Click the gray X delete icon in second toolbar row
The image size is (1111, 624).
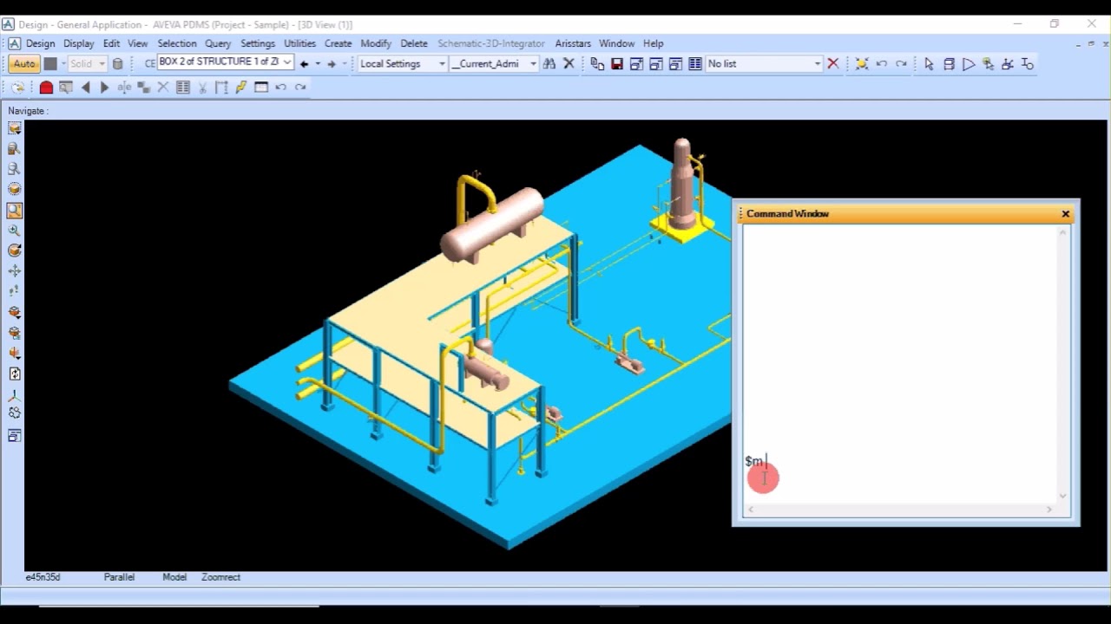click(x=163, y=88)
